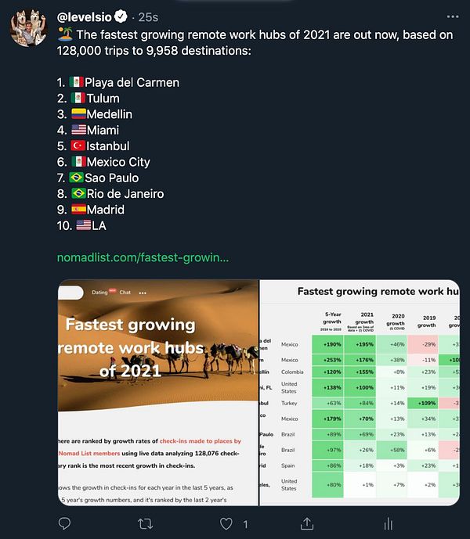Open the growth table image on the right

pyautogui.click(x=360, y=391)
